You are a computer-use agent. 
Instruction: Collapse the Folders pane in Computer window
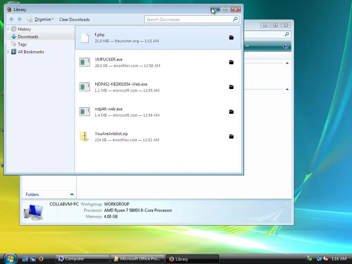point(72,195)
